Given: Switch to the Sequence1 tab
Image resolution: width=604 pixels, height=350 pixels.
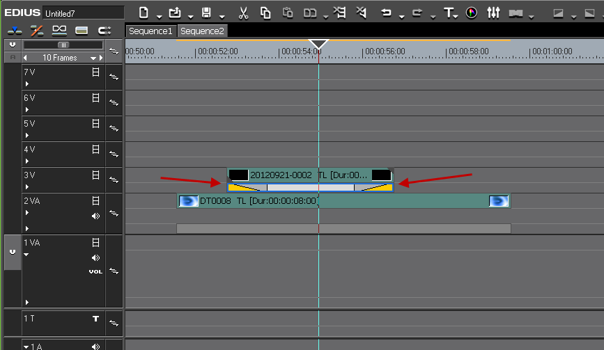Looking at the screenshot, I should (150, 31).
